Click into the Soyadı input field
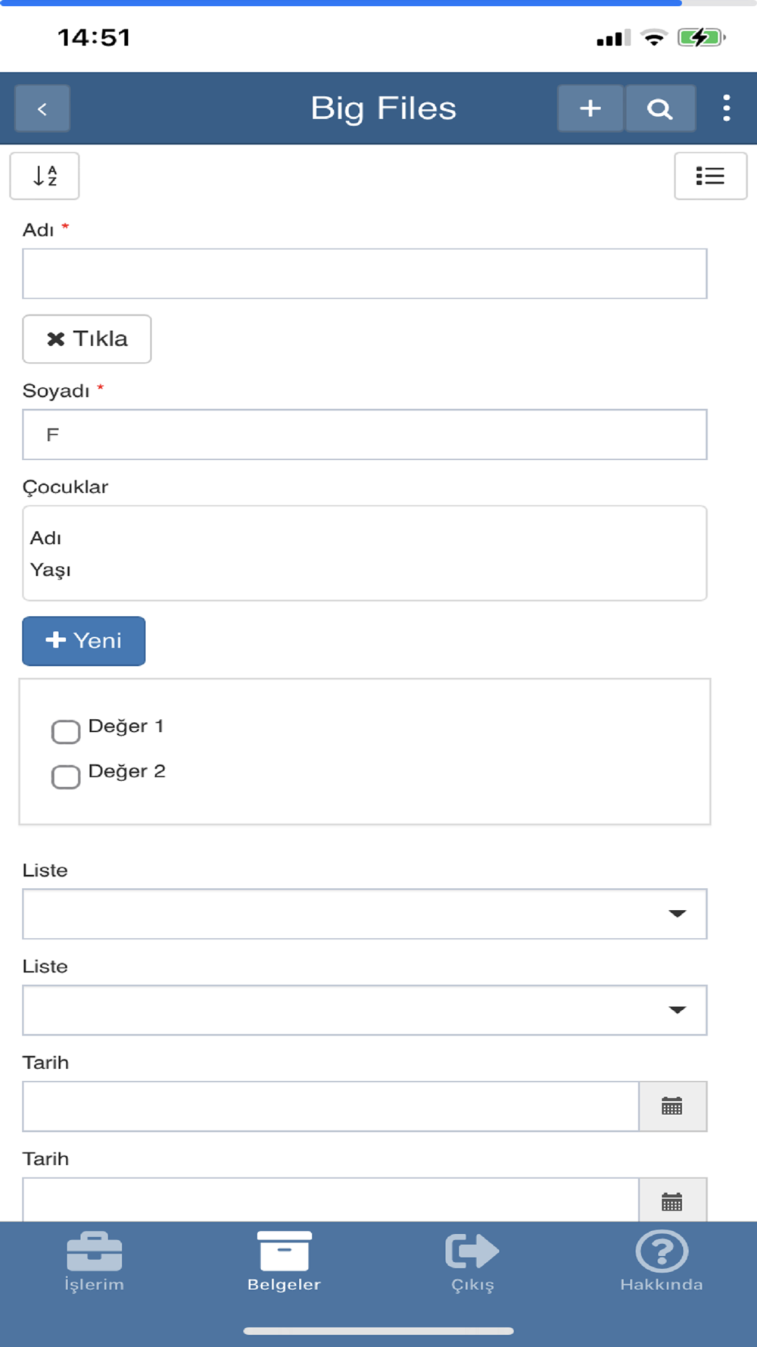The height and width of the screenshot is (1347, 757). [364, 435]
